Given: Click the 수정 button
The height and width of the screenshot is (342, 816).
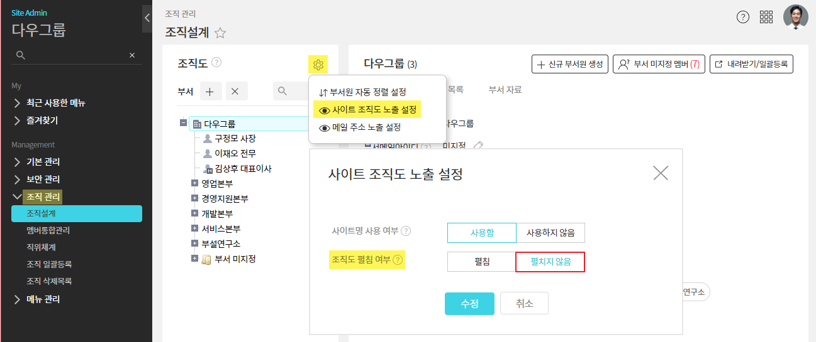Looking at the screenshot, I should [469, 303].
